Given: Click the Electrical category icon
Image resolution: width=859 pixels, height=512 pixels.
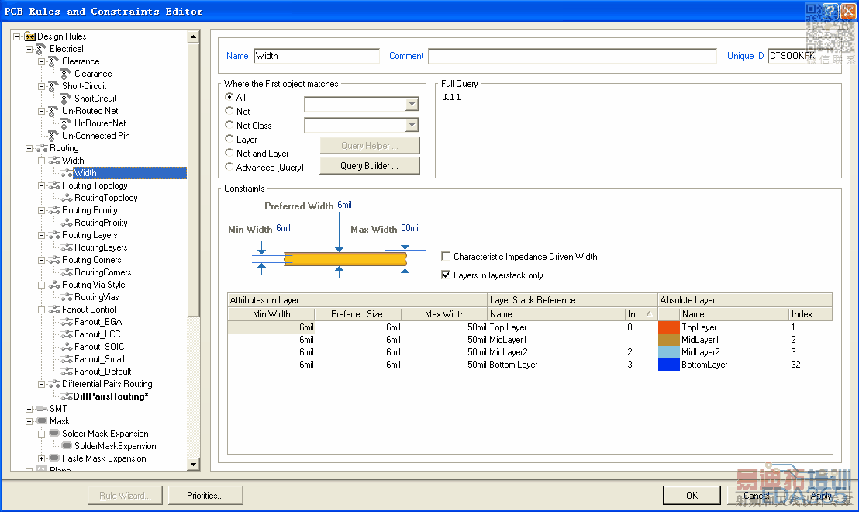Looking at the screenshot, I should point(42,49).
